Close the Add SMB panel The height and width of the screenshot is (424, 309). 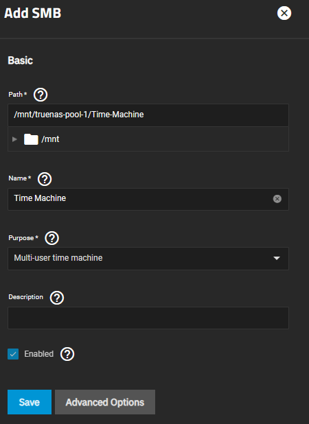(284, 13)
